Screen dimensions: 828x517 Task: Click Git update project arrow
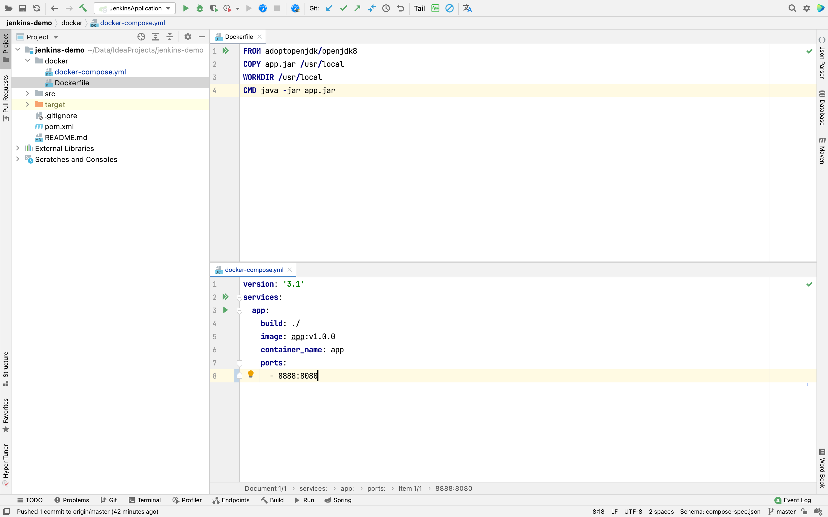[x=329, y=8]
